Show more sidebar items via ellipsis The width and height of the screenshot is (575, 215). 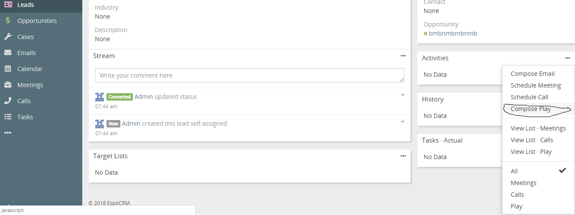coord(8,133)
